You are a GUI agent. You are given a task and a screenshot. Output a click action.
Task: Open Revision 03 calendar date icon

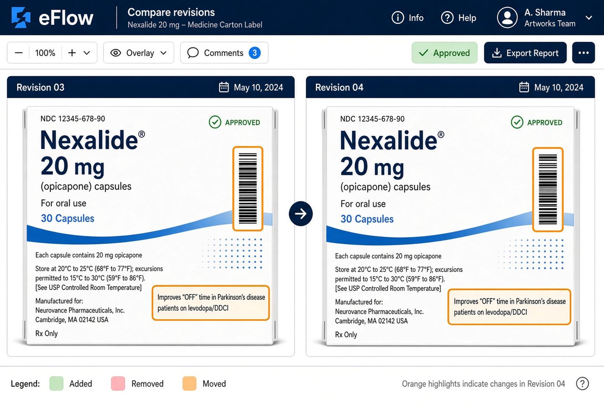pos(224,87)
